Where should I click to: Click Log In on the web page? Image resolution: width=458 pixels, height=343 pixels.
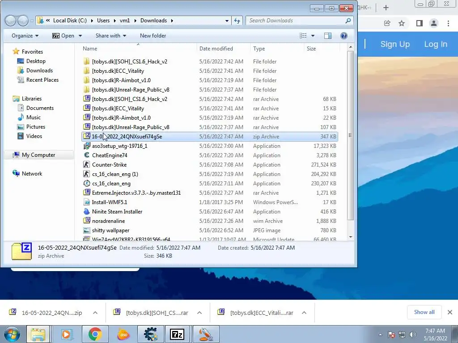436,44
